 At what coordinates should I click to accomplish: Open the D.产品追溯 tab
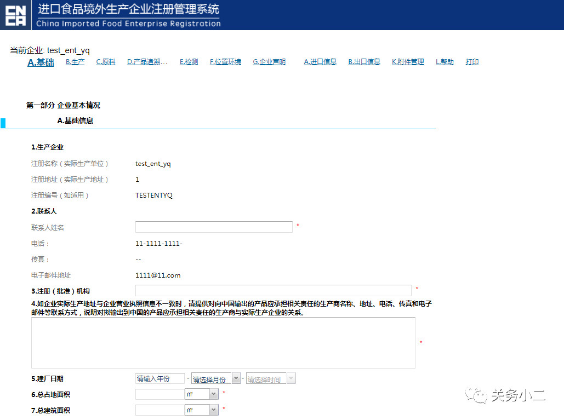[x=147, y=62]
